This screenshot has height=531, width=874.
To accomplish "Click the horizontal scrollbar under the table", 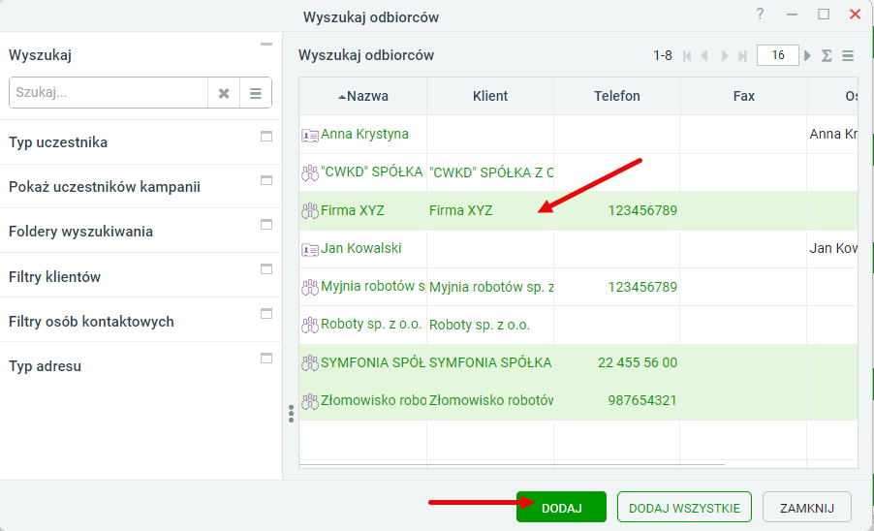I will tap(512, 464).
